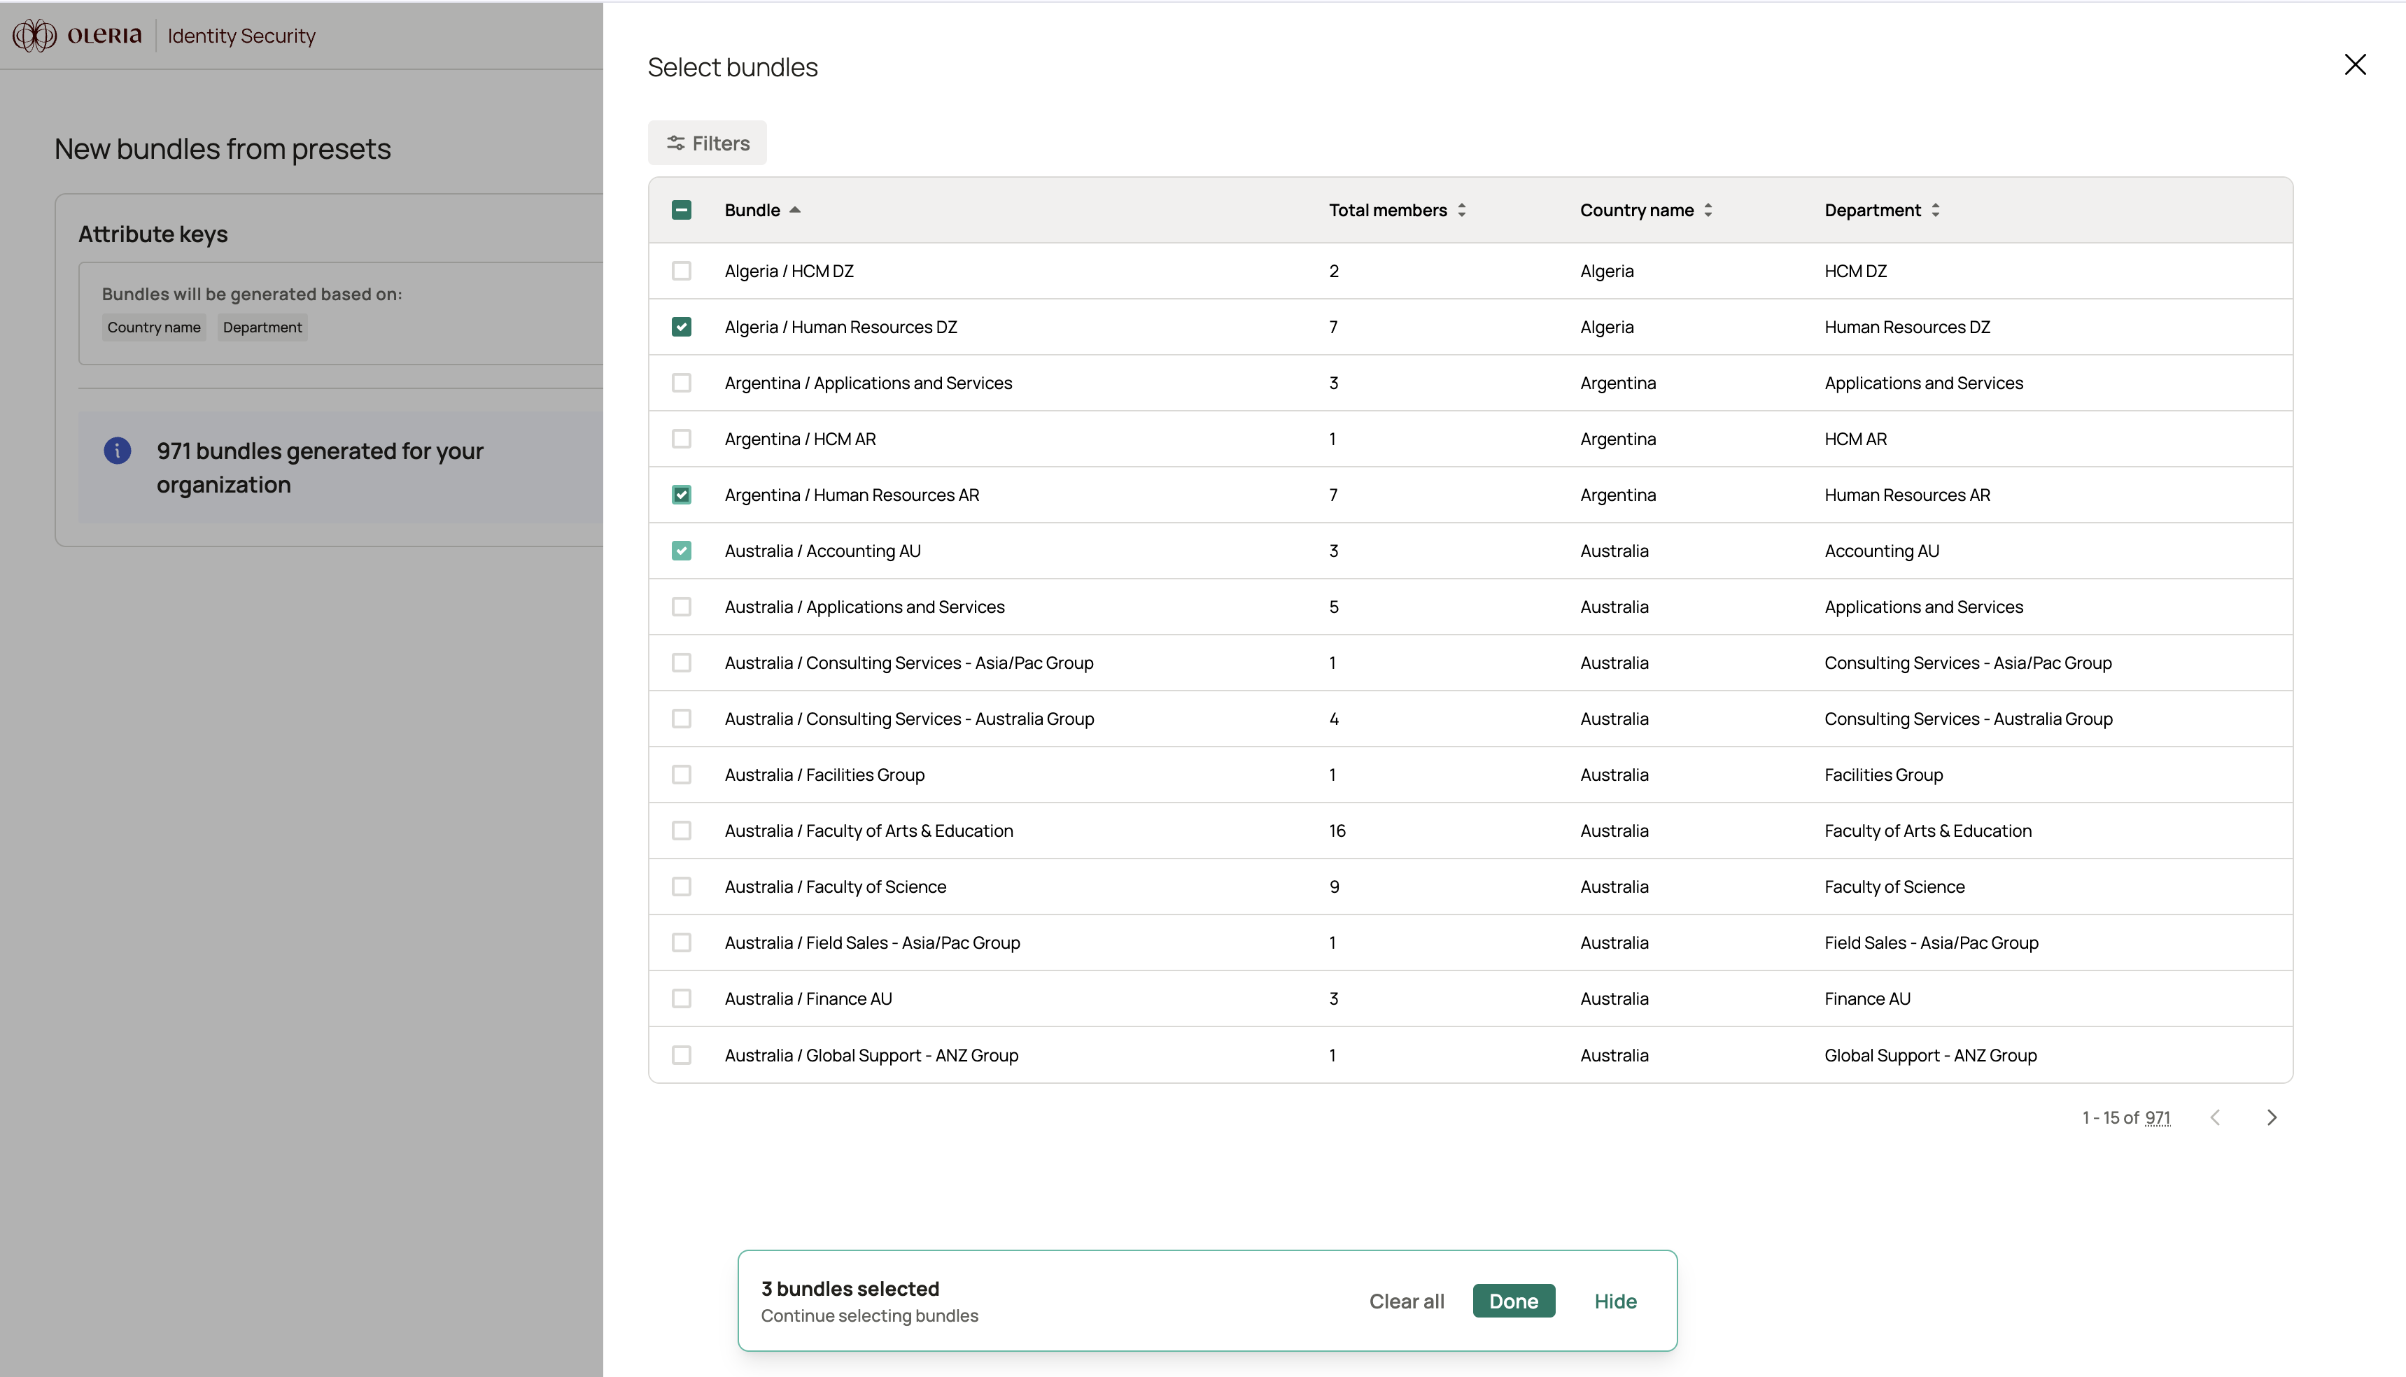Click 'HCM DZ' department cell
Image resolution: width=2406 pixels, height=1377 pixels.
1855,271
